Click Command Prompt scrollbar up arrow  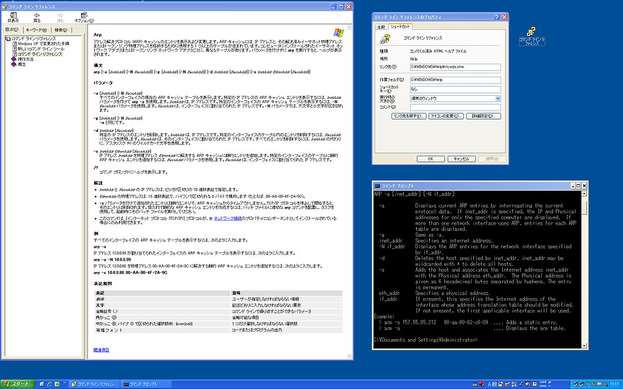pos(584,194)
